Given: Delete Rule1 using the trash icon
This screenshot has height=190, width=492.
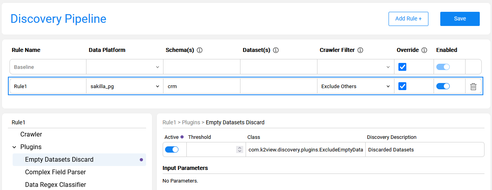Looking at the screenshot, I should 473,87.
